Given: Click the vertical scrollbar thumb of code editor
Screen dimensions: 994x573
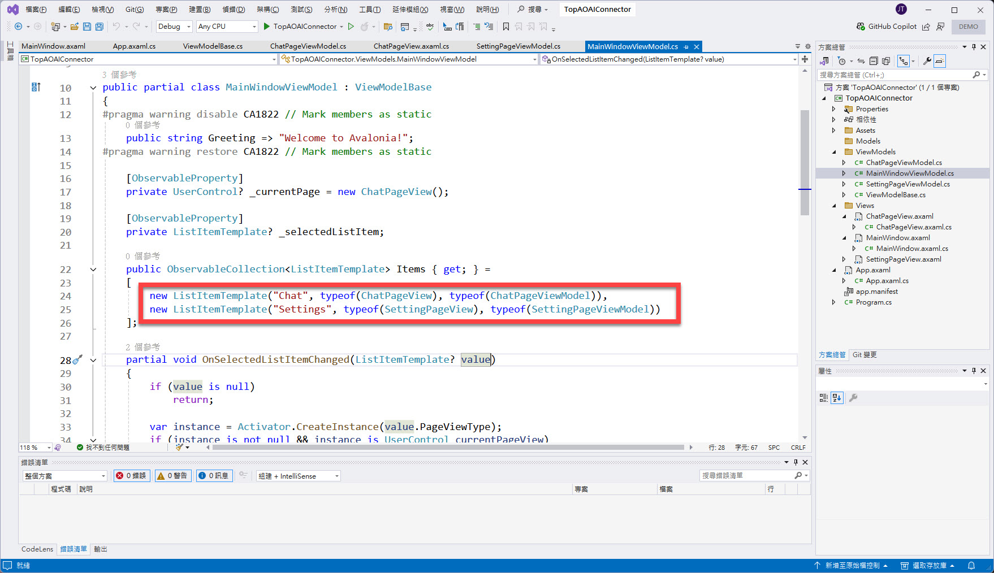Looking at the screenshot, I should point(805,163).
